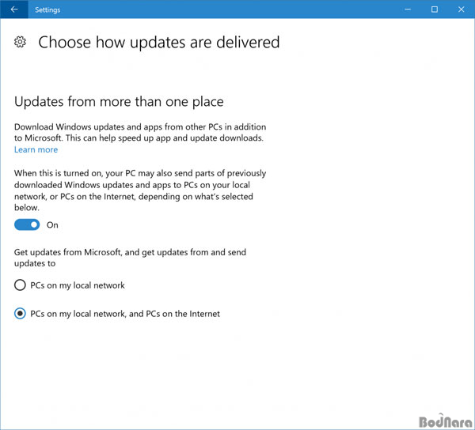Click the "Choose how updates are delivered" heading
This screenshot has width=475, height=430.
click(159, 42)
